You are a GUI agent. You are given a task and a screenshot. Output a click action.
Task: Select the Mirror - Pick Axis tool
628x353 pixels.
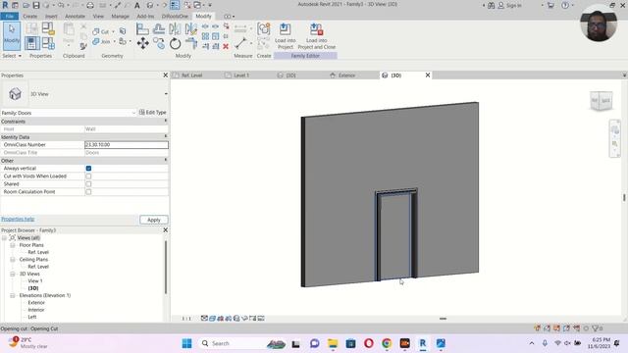[x=175, y=29]
